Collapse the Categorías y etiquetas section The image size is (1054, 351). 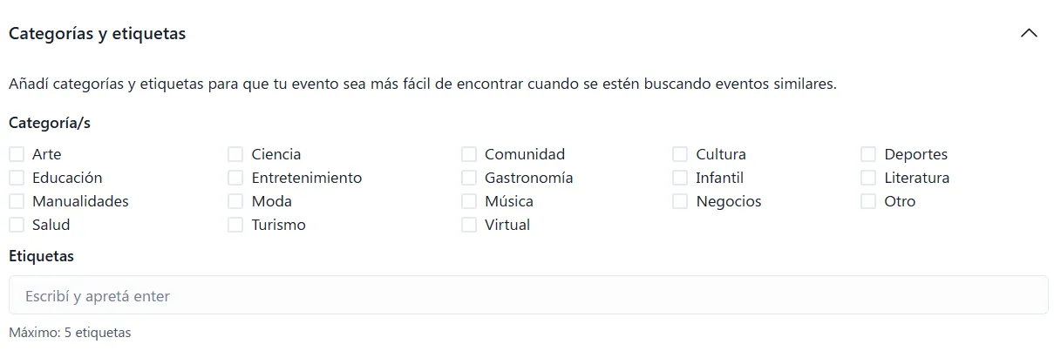1029,33
